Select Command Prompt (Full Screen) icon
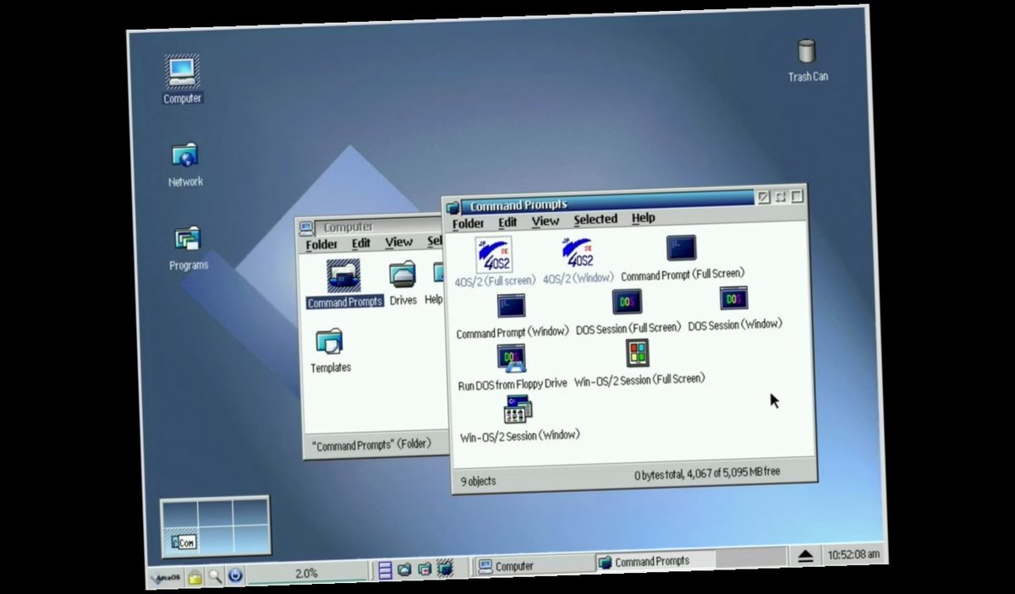The width and height of the screenshot is (1015, 594). coord(681,248)
